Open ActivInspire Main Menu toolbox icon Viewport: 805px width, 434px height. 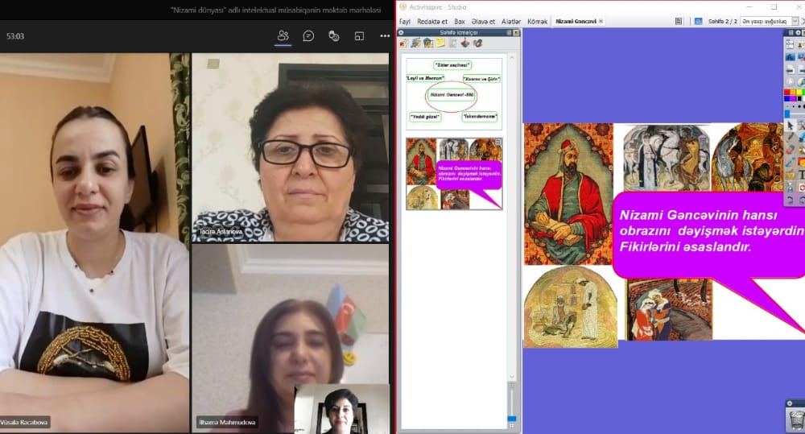coord(791,44)
